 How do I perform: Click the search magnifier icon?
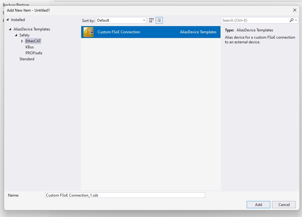coord(291,20)
